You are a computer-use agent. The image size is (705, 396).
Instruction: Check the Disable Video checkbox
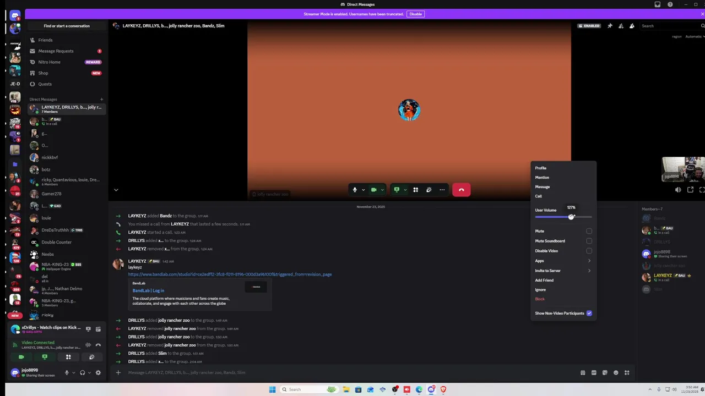coord(589,251)
